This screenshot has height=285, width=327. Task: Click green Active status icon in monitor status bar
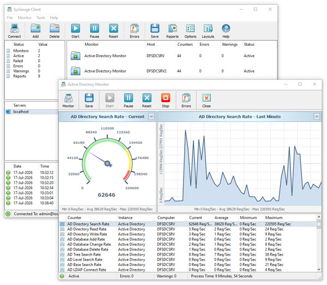[62, 276]
